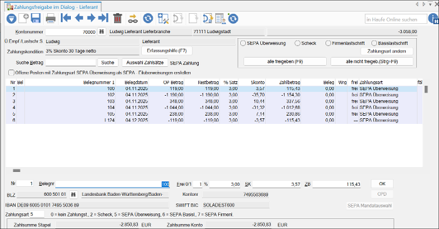Click refresh icon with green dot
This screenshot has height=229, width=439.
233,18
